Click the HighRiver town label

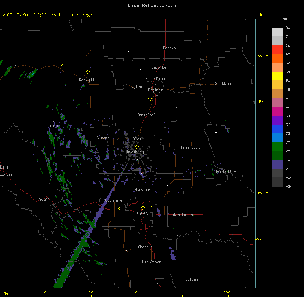[152, 262]
